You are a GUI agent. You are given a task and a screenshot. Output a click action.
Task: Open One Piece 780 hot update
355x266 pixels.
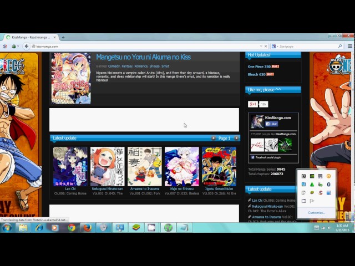[x=259, y=66]
